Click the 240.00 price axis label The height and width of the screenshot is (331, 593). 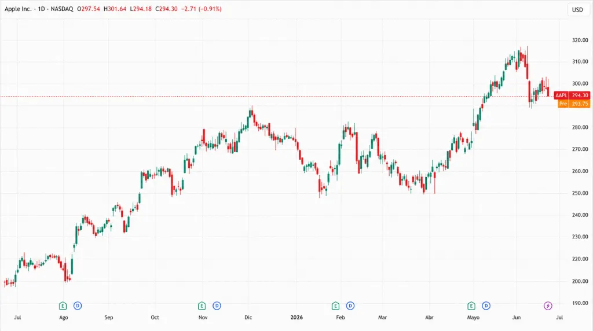(x=580, y=215)
